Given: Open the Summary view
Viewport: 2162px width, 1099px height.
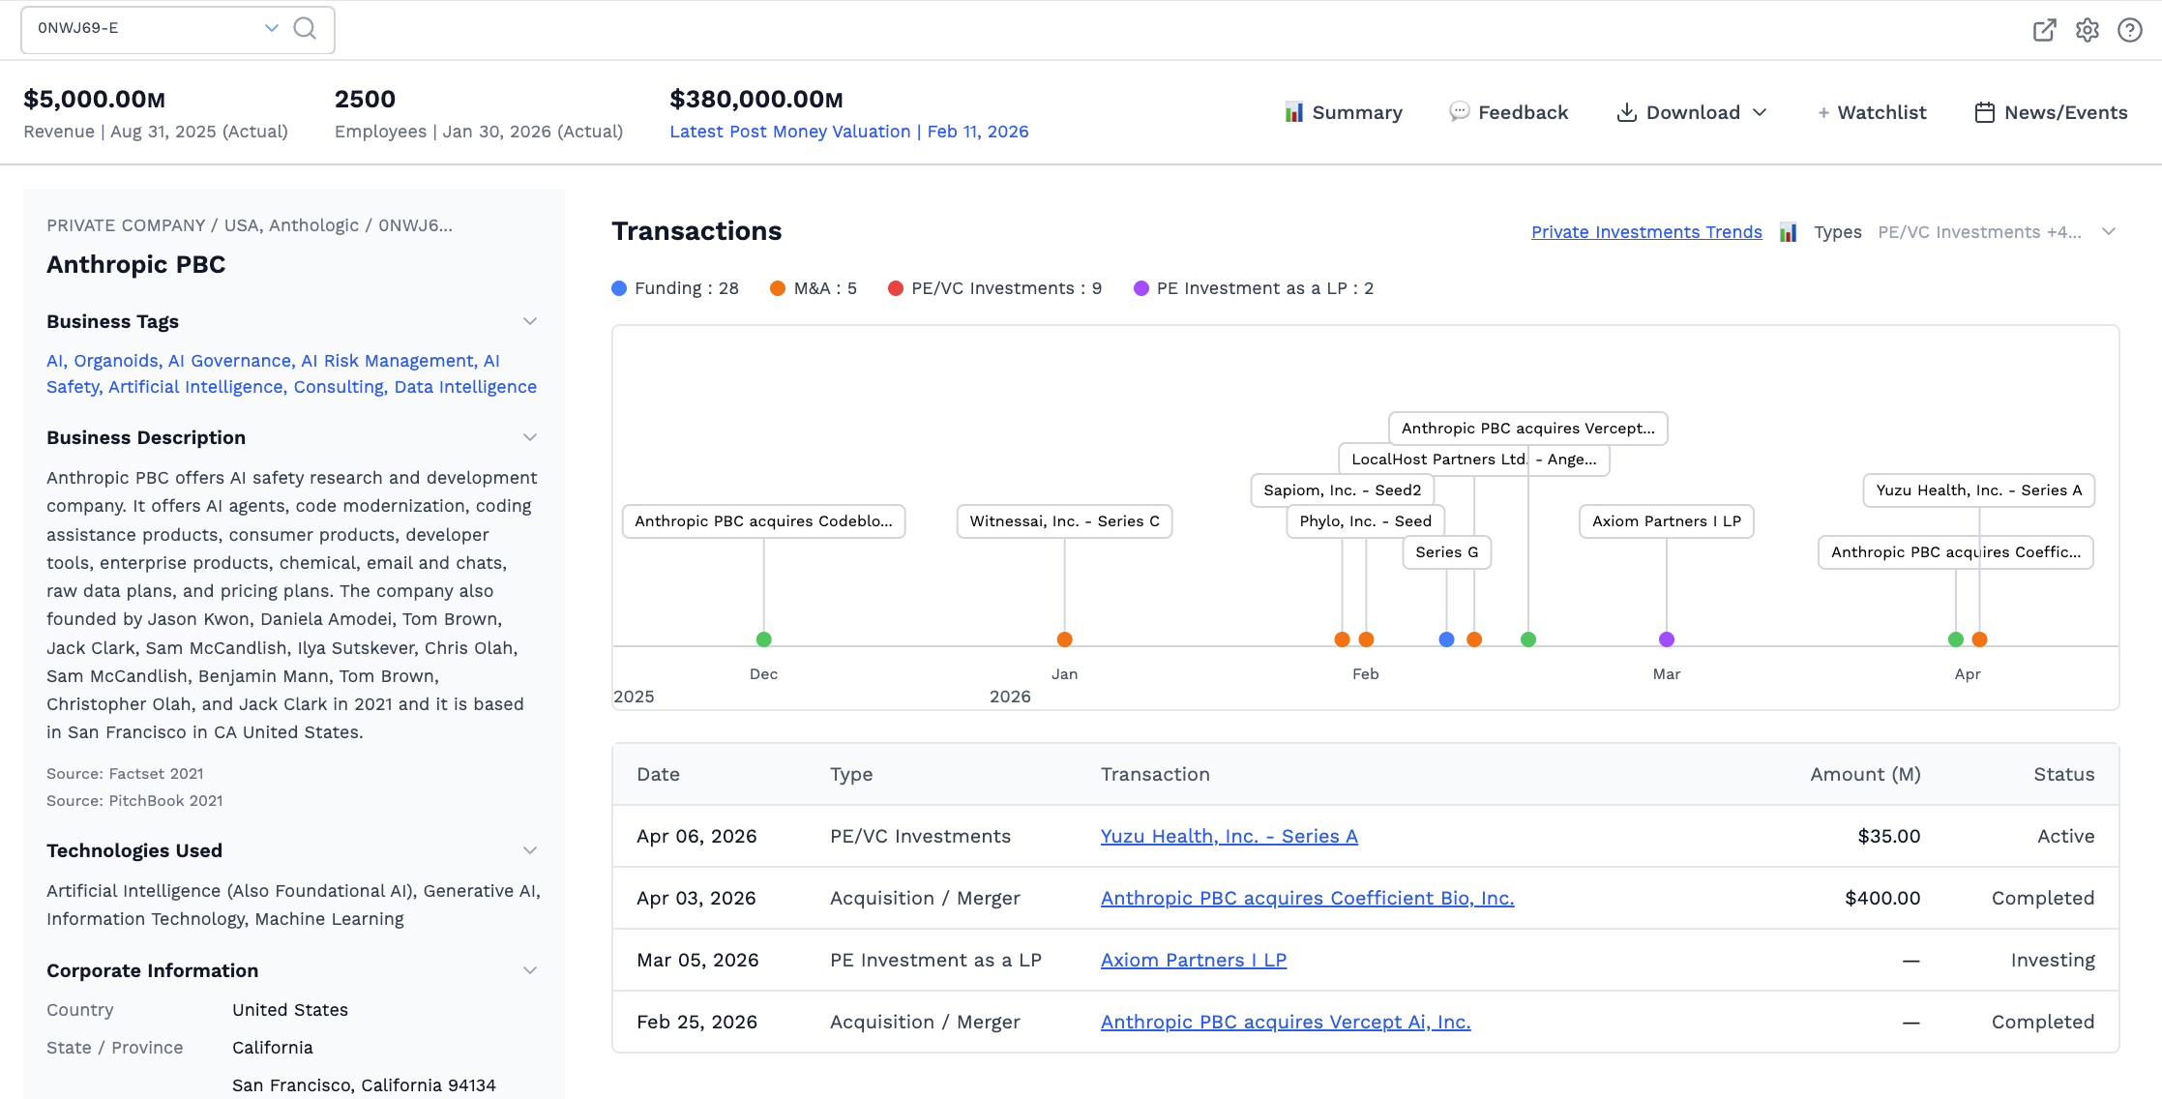Looking at the screenshot, I should pyautogui.click(x=1343, y=112).
